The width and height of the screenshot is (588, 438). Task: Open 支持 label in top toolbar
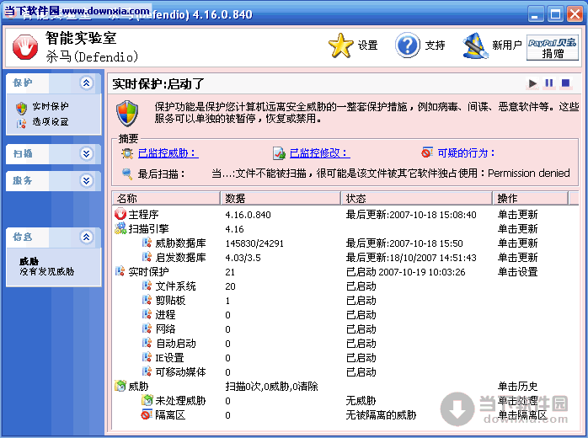click(x=435, y=45)
